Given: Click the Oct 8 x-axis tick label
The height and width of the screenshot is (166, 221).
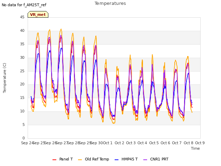Looking at the screenshot, I should (189, 143).
